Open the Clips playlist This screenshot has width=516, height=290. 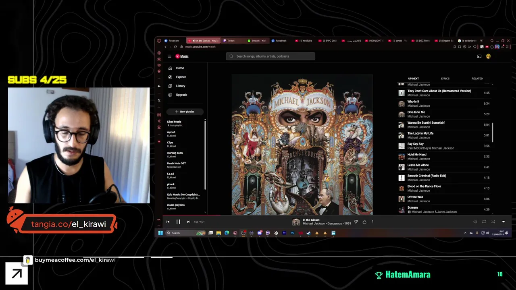pos(185,144)
